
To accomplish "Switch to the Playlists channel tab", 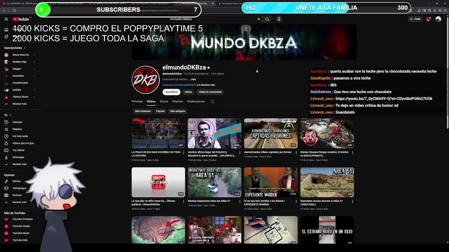I will click(177, 101).
